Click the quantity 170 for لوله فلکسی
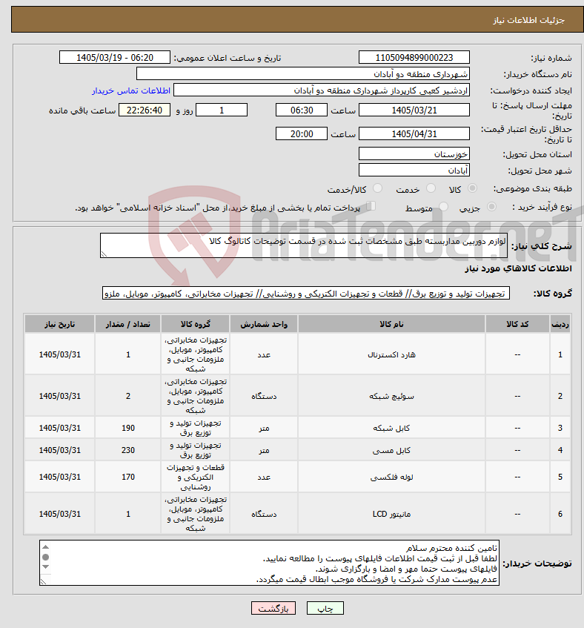Image resolution: width=584 pixels, height=628 pixels. coord(128,477)
